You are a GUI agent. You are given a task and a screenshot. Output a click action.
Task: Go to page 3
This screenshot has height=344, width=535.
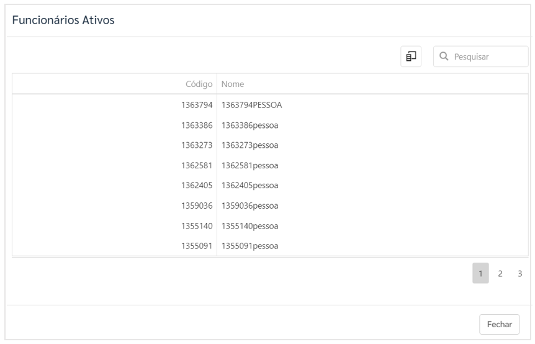(x=519, y=273)
